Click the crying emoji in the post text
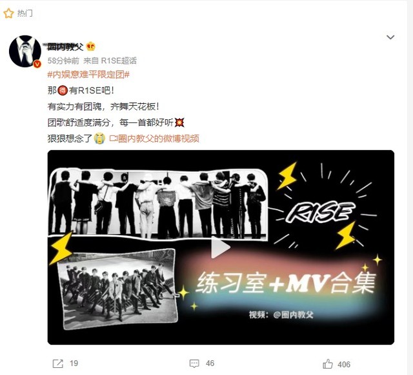Image resolution: width=413 pixels, height=375 pixels. coord(99,139)
